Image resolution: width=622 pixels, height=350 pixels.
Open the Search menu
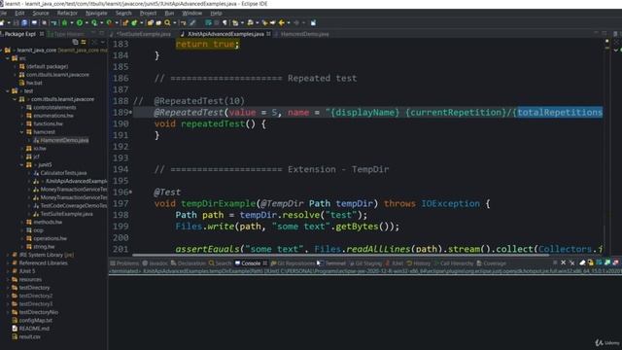coord(123,13)
